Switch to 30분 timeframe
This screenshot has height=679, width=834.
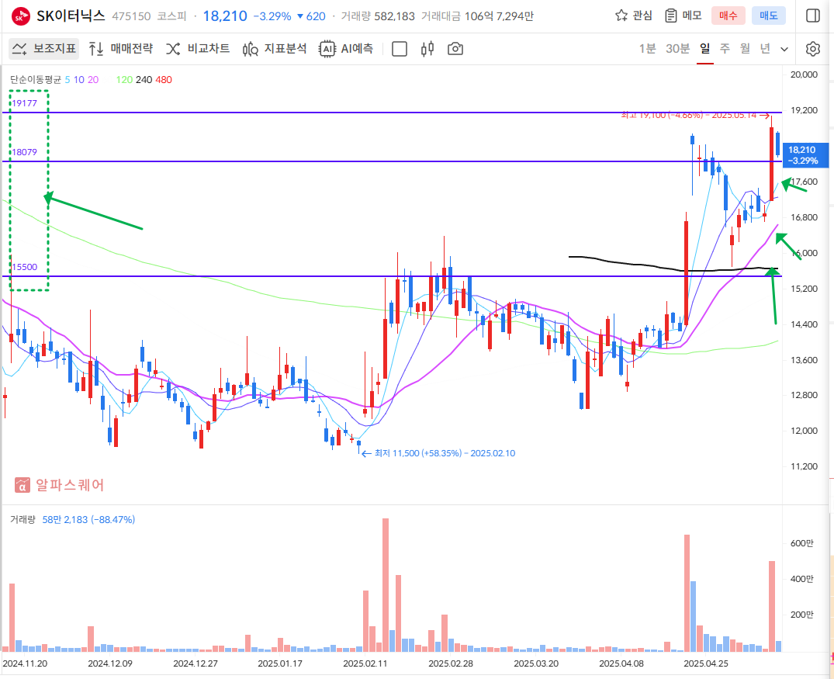677,49
